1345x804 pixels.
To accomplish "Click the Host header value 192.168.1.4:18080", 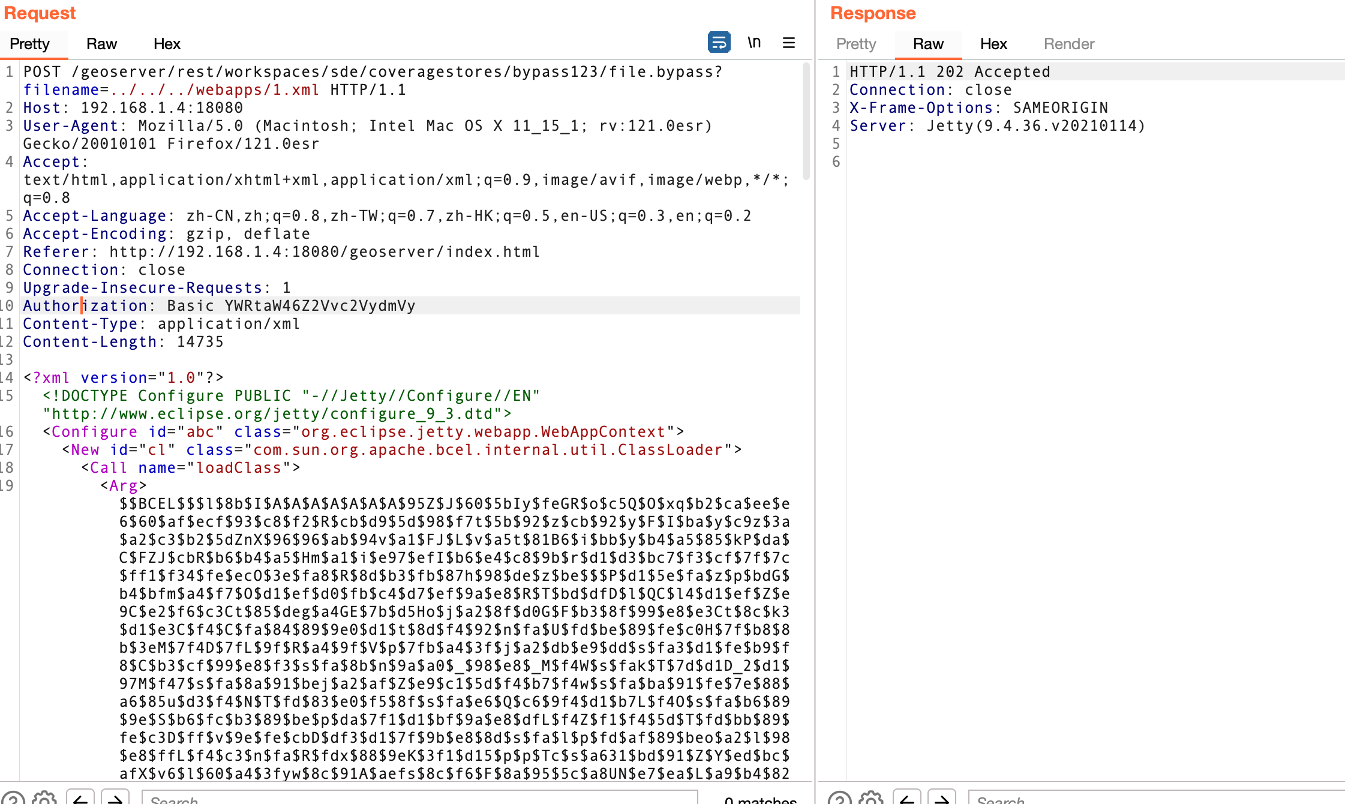I will (x=162, y=107).
